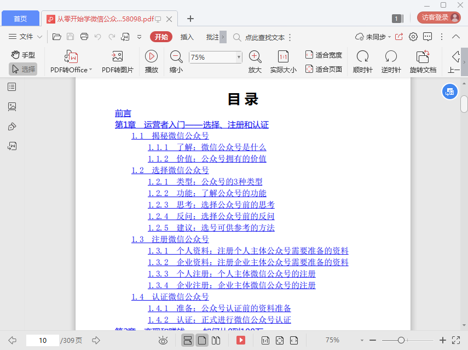The image size is (468, 350).
Task: Undo the last action
Action: pyautogui.click(x=97, y=37)
